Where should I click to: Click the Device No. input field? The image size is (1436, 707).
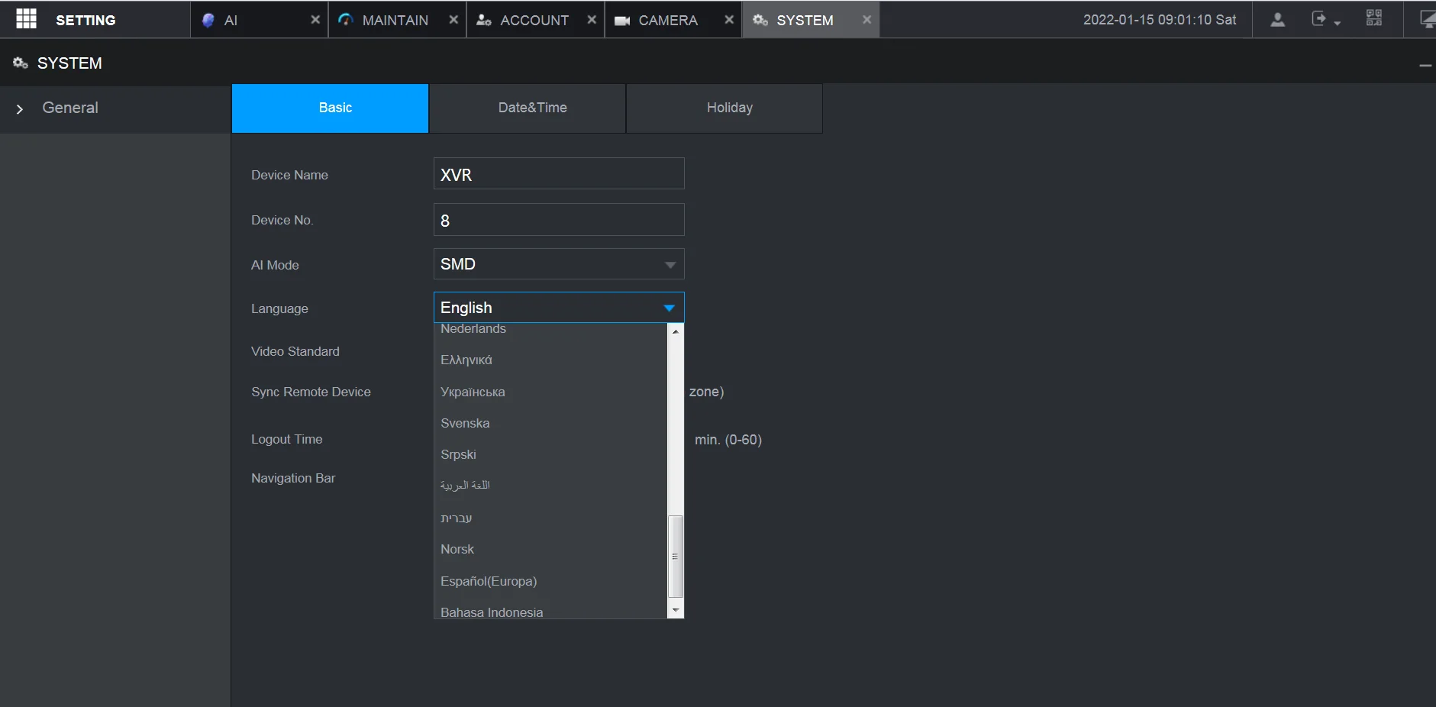559,220
